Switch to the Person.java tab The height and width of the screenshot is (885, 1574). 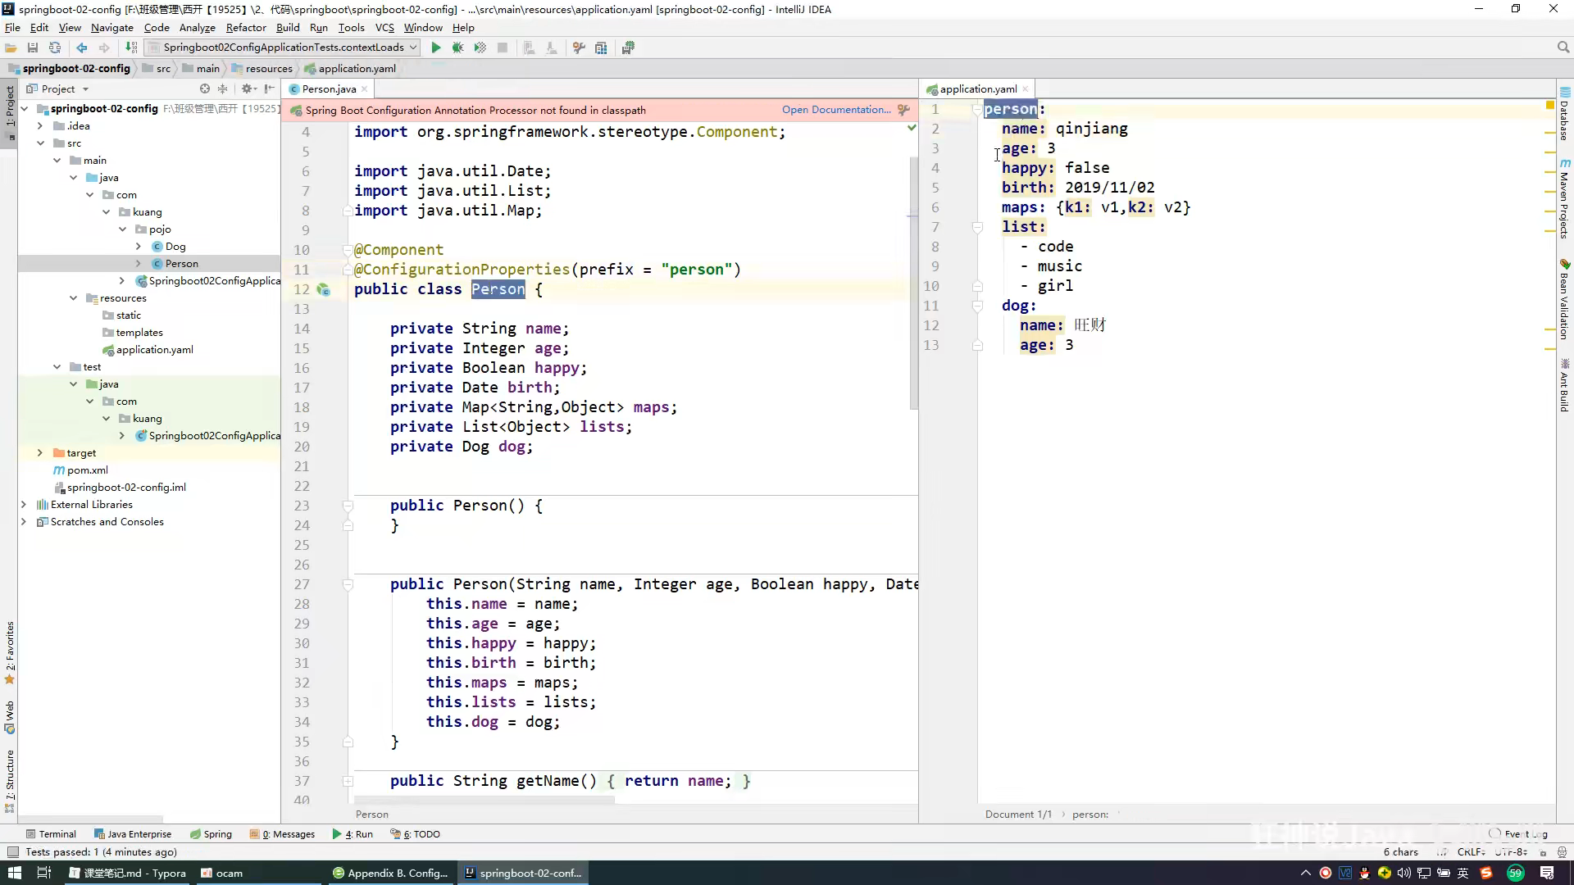click(x=328, y=88)
